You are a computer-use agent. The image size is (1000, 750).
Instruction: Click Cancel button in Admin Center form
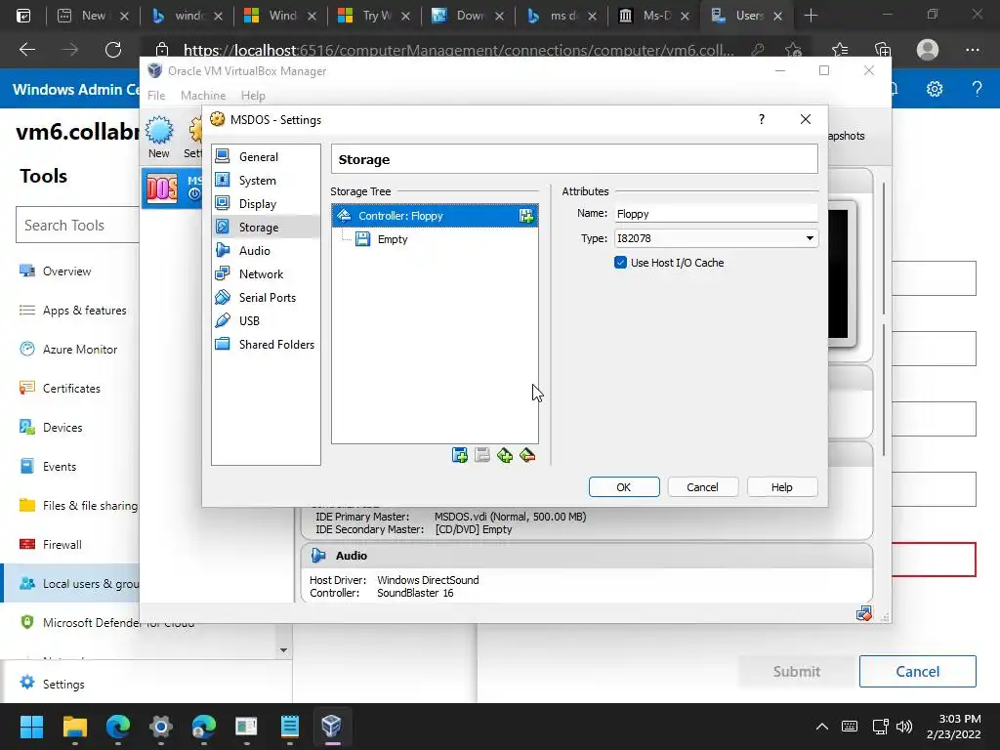tap(917, 672)
